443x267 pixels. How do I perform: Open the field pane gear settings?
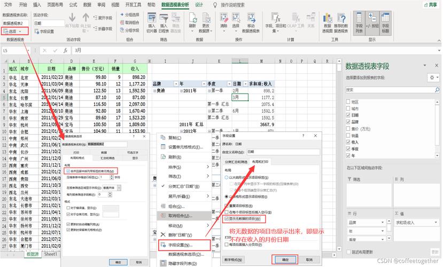click(434, 77)
